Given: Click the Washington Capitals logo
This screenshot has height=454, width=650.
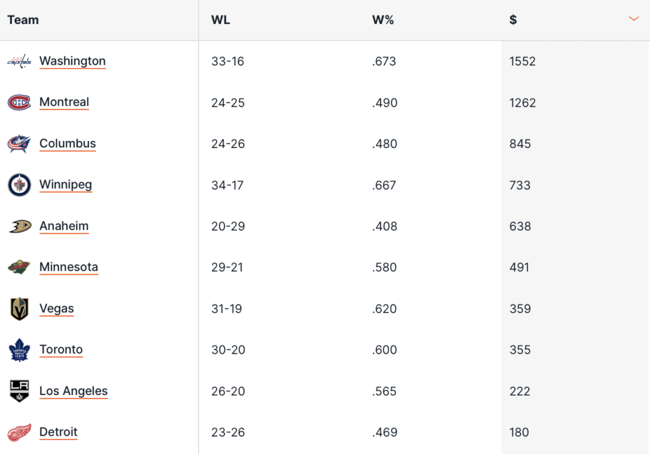Looking at the screenshot, I should 19,62.
